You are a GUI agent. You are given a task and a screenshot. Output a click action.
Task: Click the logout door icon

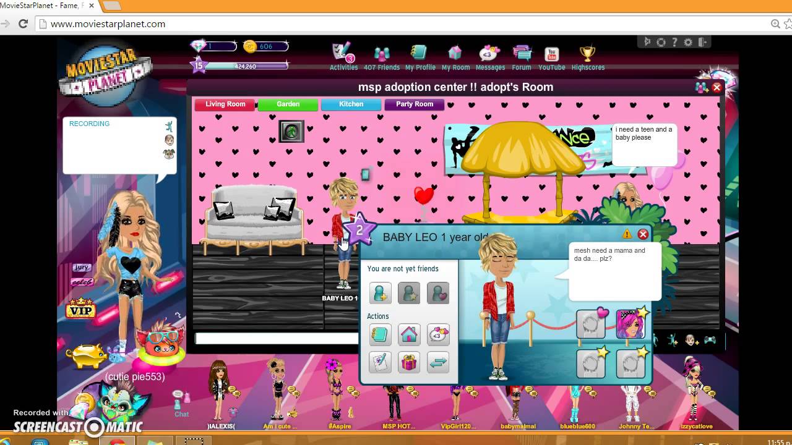tap(703, 42)
